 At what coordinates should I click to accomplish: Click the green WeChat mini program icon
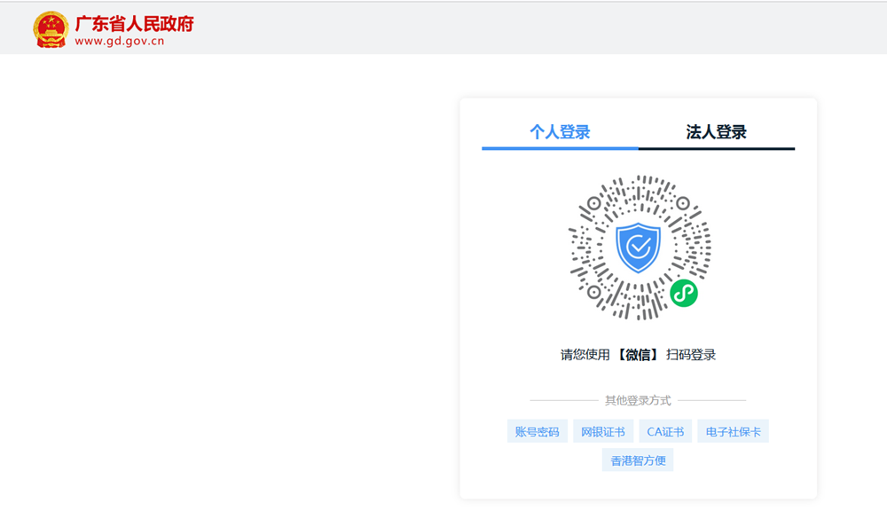tap(683, 293)
